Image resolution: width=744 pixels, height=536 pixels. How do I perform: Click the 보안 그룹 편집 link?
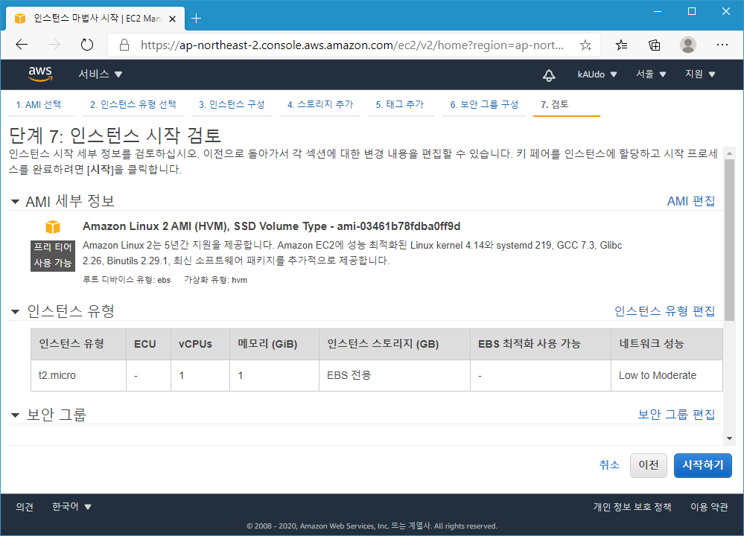click(677, 414)
